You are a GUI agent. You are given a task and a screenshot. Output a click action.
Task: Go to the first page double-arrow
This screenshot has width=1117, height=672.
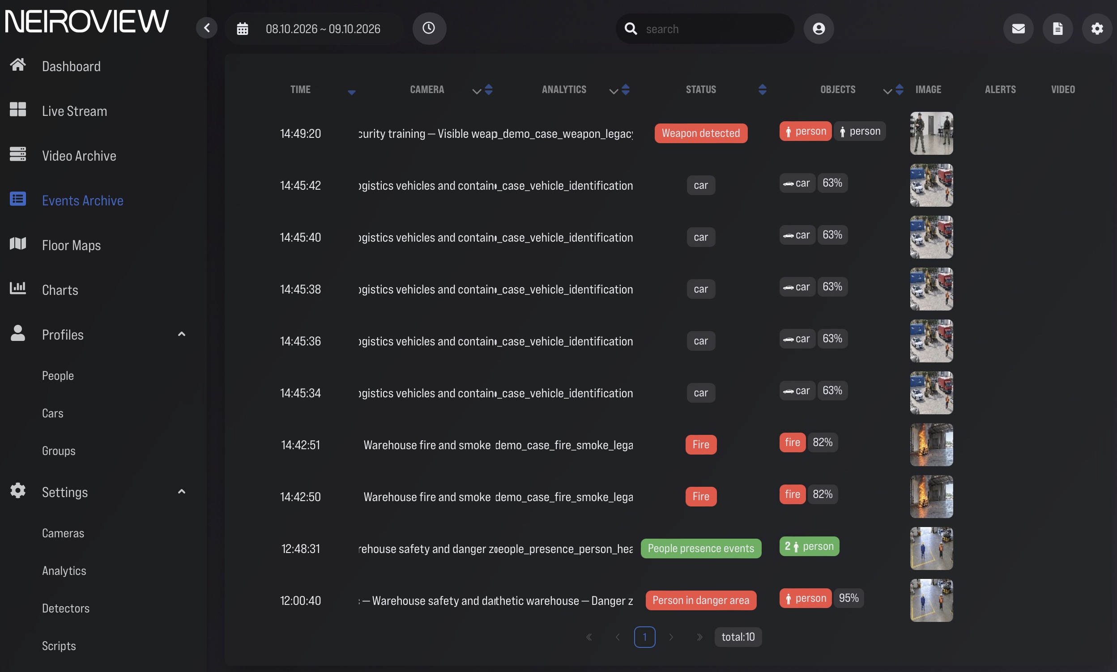coord(589,637)
